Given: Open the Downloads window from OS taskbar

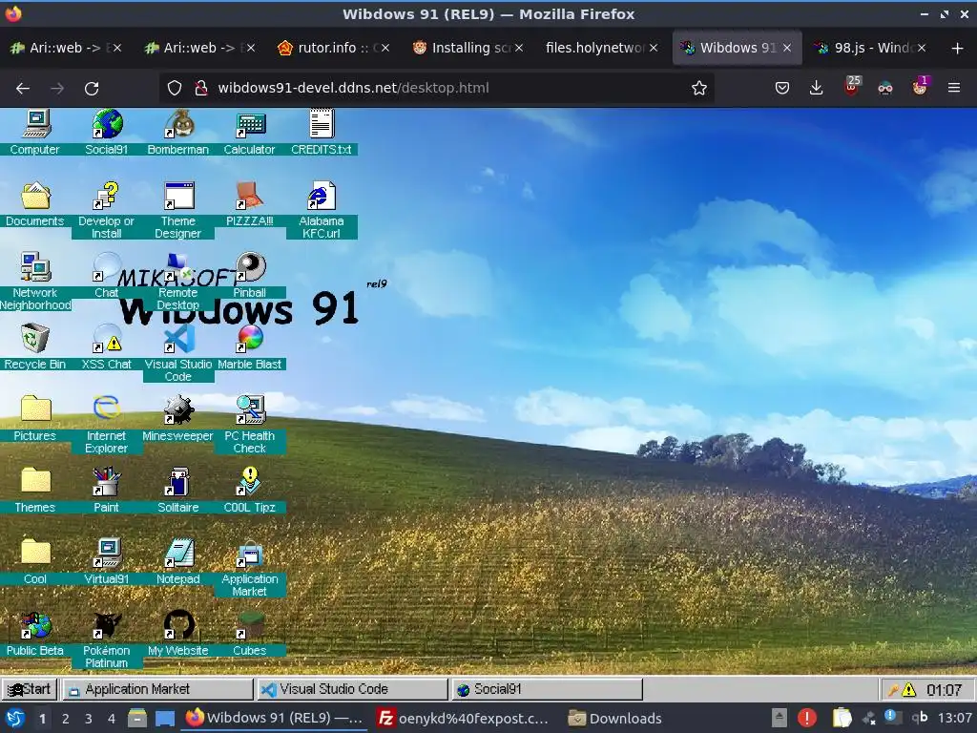Looking at the screenshot, I should [x=615, y=719].
